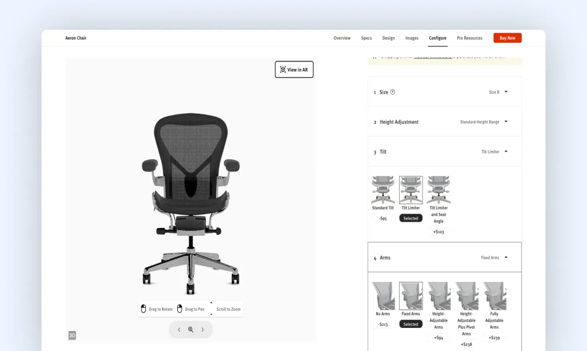Expand the Size dropdown arrow

pyautogui.click(x=506, y=92)
